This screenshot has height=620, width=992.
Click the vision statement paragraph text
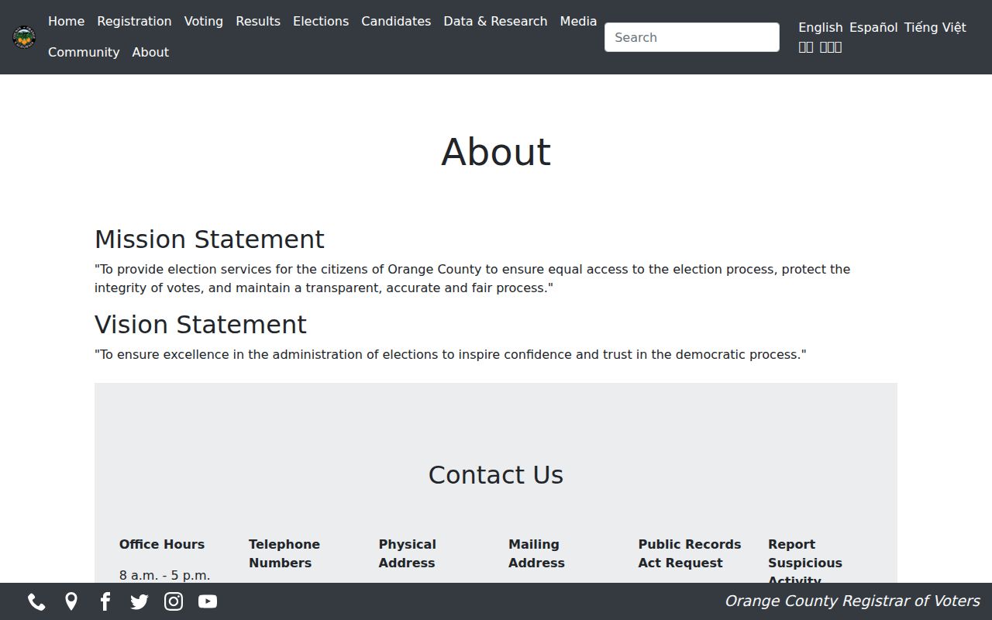450,355
